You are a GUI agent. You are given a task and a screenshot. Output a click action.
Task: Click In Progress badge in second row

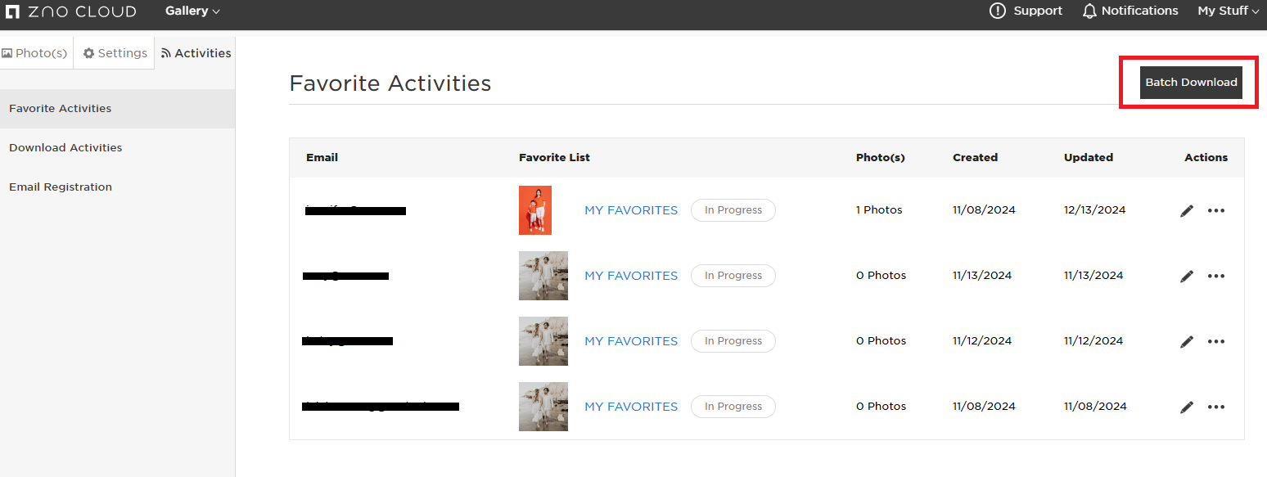pos(733,276)
